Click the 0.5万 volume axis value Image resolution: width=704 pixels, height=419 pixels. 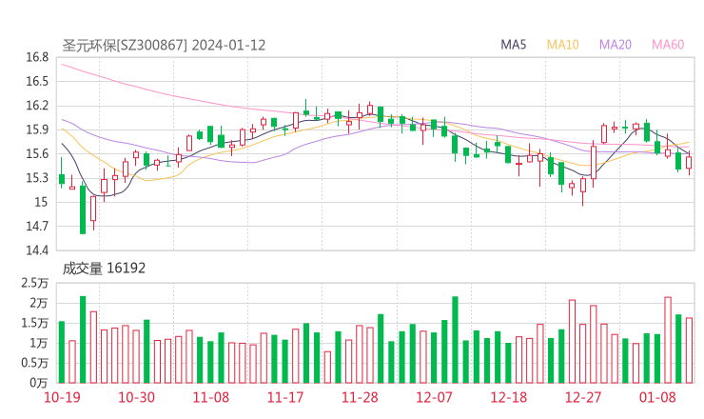pos(35,363)
